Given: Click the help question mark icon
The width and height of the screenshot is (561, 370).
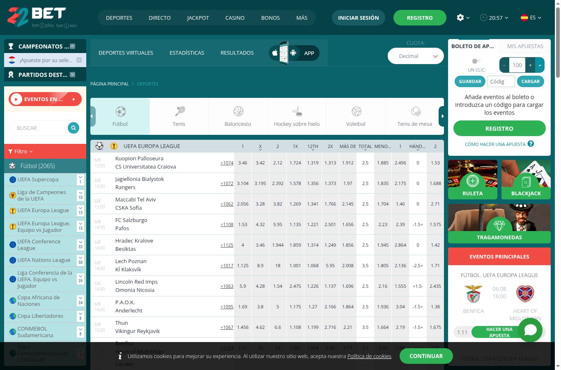Looking at the screenshot, I should (x=531, y=144).
